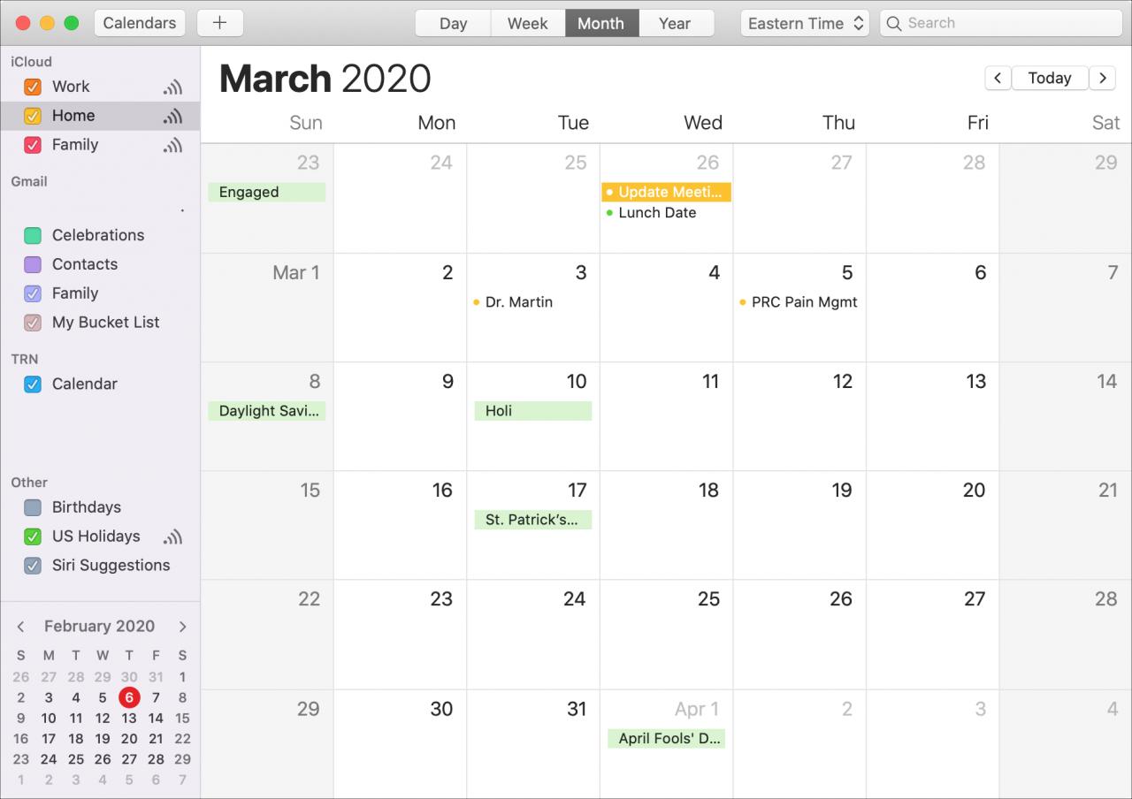Image resolution: width=1132 pixels, height=799 pixels.
Task: Toggle the Calendars list button
Action: pyautogui.click(x=140, y=23)
